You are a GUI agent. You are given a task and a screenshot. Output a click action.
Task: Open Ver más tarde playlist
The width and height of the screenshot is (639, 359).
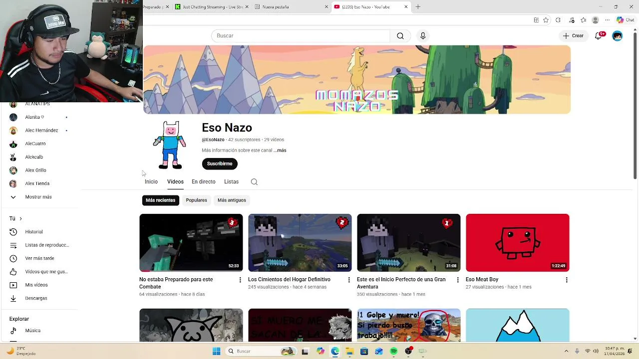pos(40,258)
